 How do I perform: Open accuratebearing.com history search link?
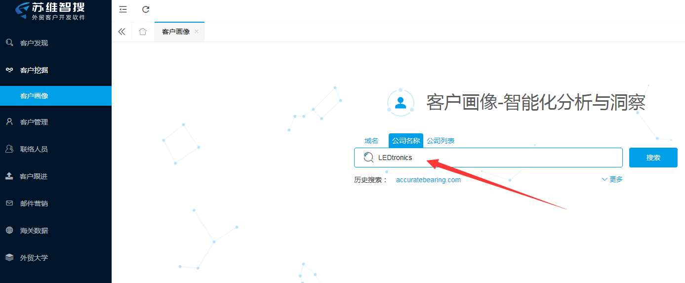click(428, 180)
